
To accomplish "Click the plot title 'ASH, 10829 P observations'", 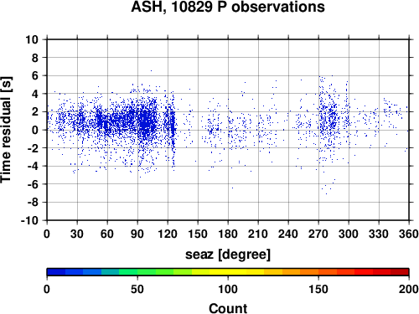I will coord(228,7).
